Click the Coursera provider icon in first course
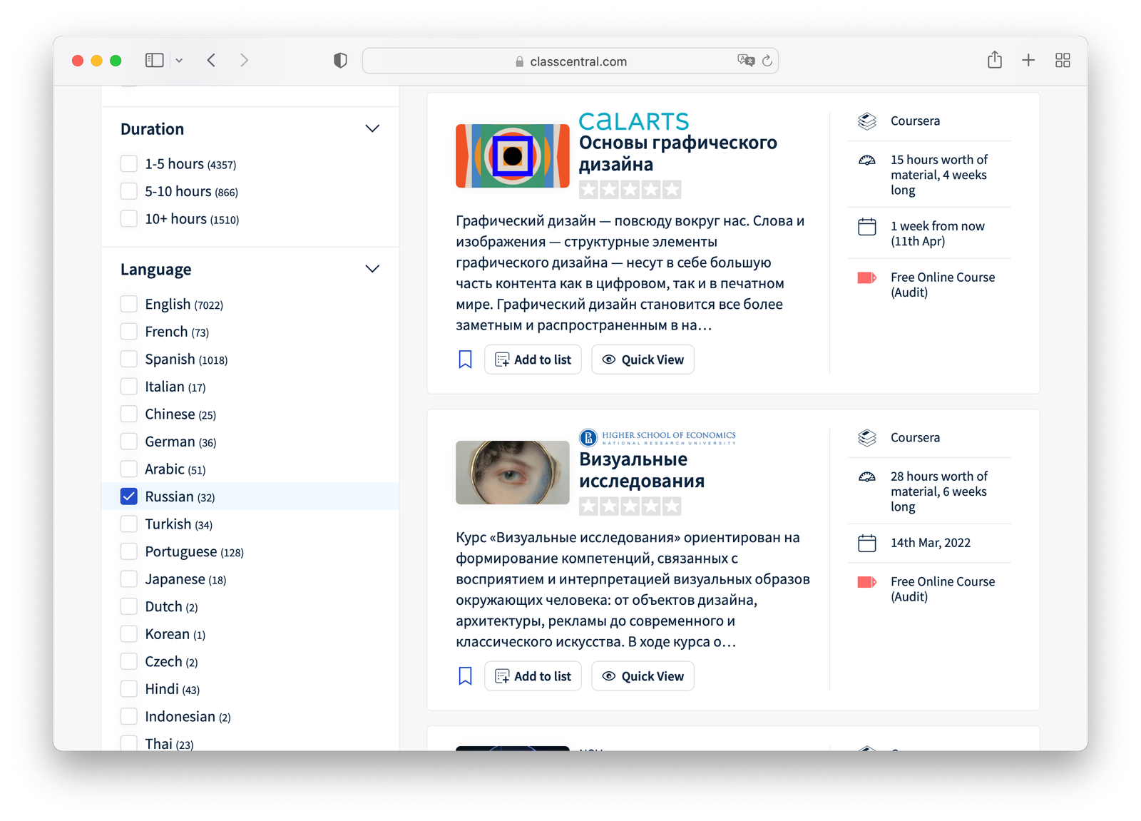This screenshot has height=821, width=1141. coord(867,121)
